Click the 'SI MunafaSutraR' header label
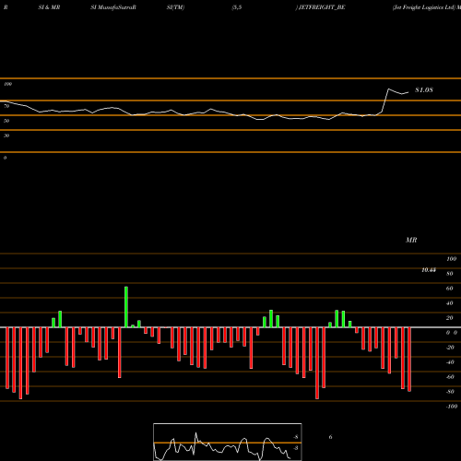The image size is (461, 461). pos(113,7)
